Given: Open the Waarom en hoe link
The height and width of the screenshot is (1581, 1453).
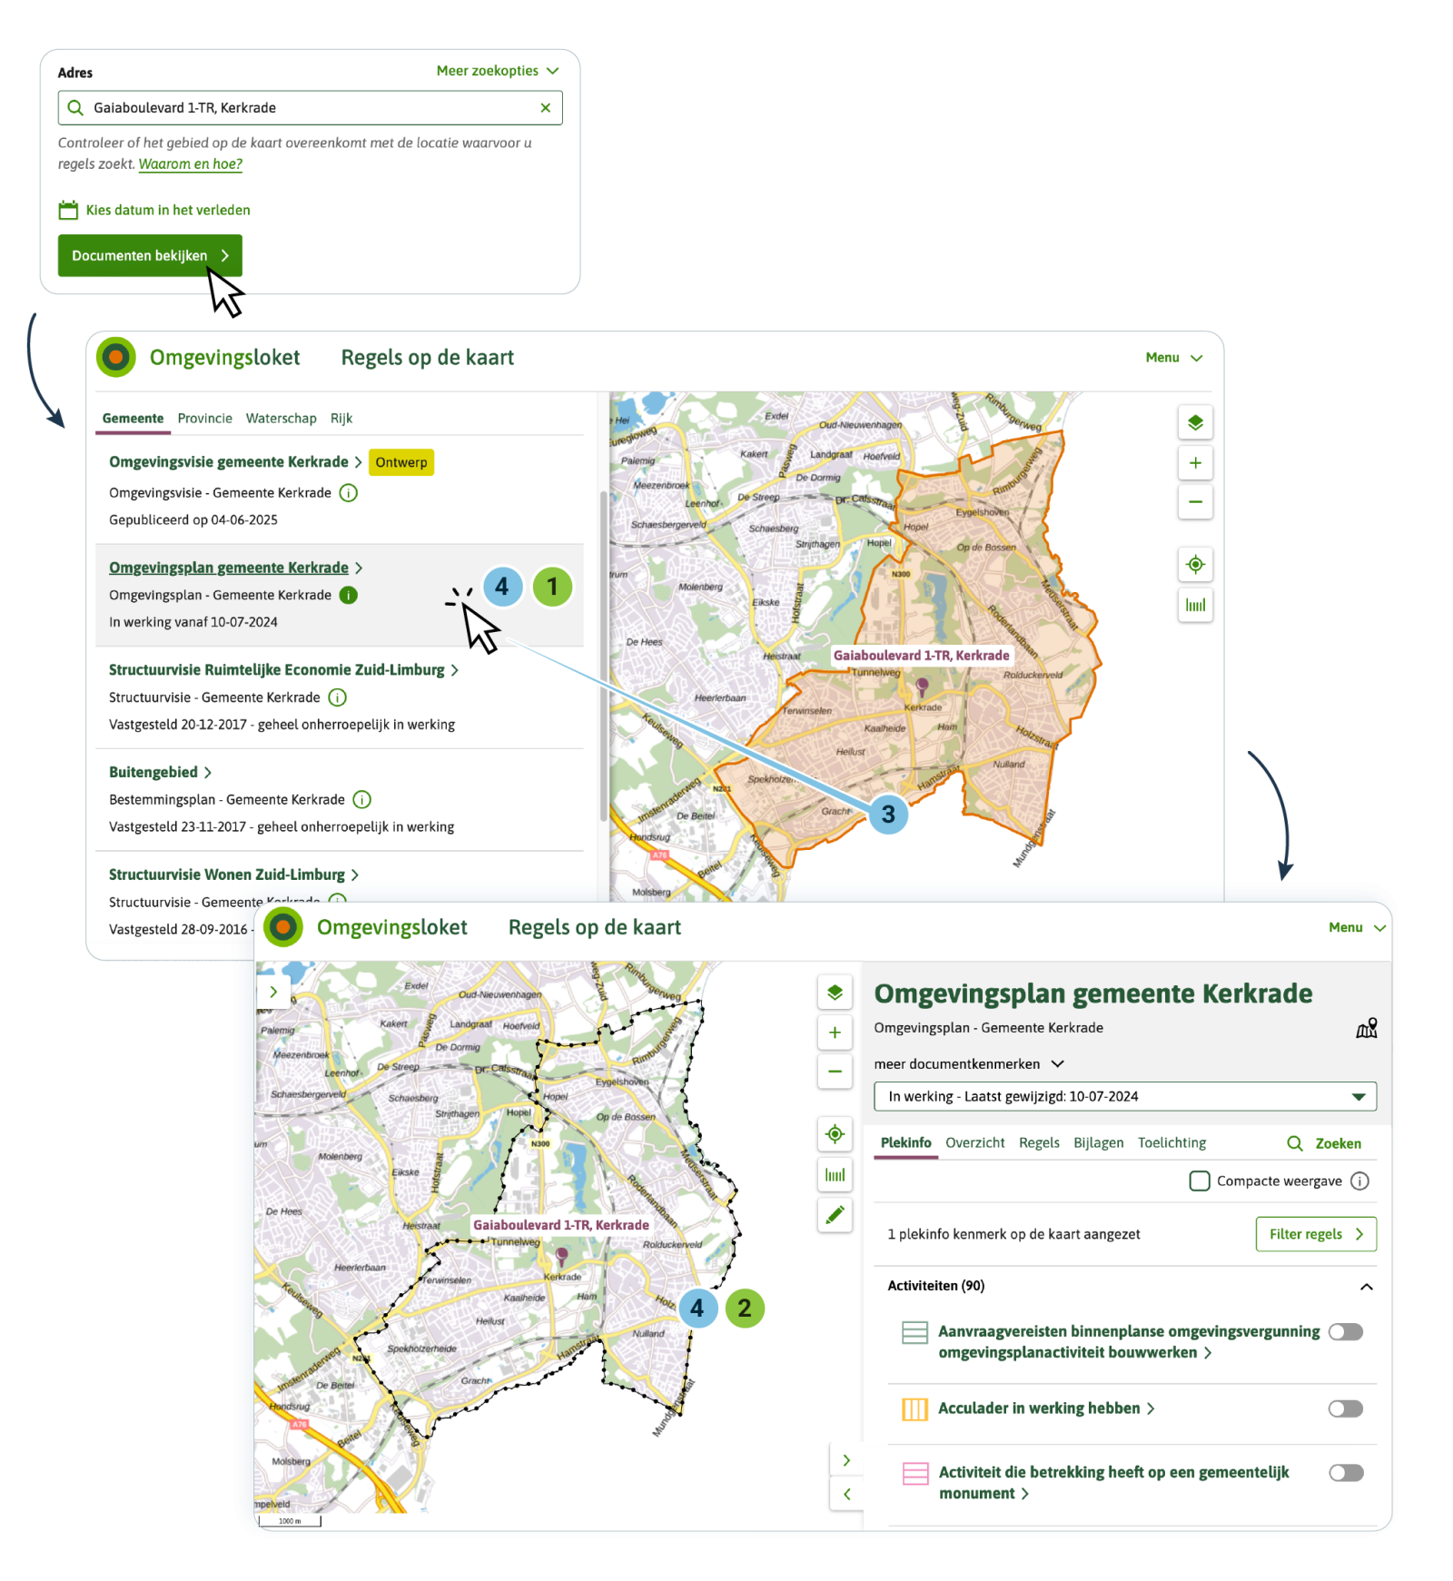Looking at the screenshot, I should 189,164.
